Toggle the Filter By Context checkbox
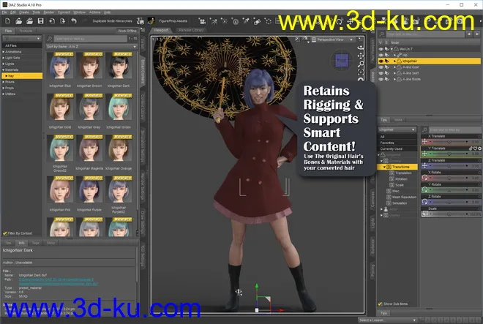 tap(5, 233)
